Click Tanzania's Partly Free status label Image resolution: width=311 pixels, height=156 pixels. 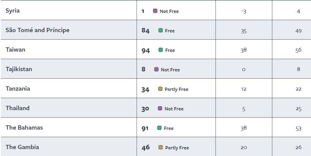176,89
